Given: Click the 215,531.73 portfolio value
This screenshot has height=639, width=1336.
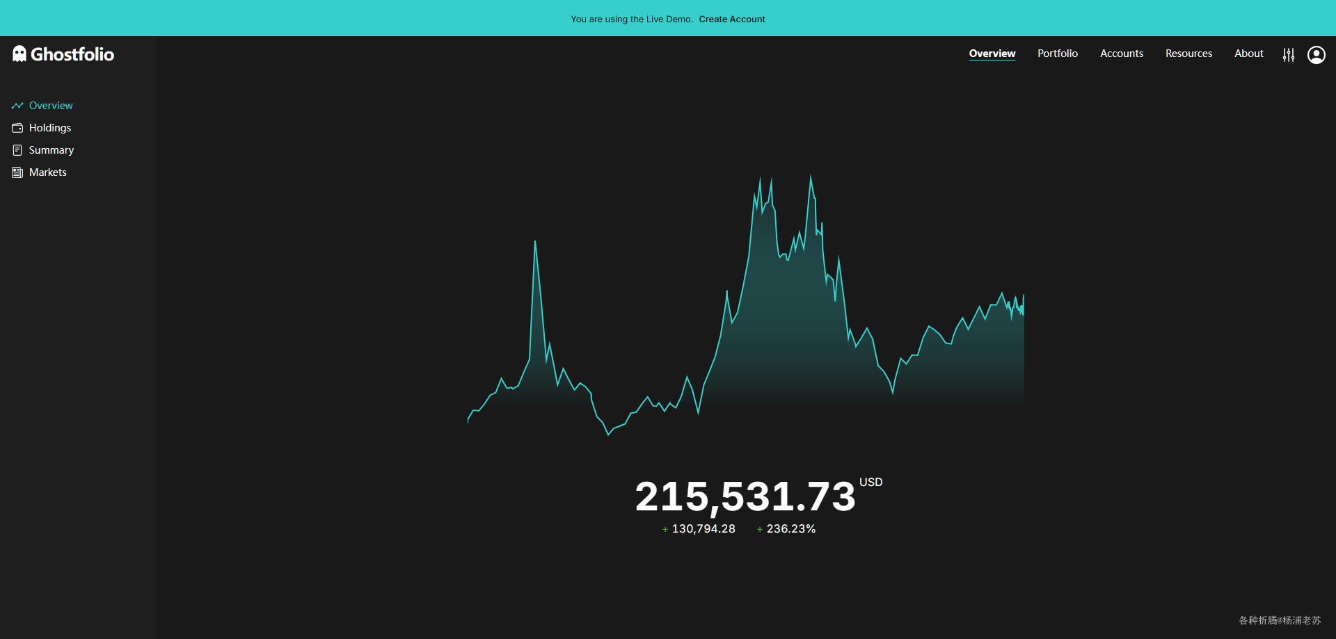Looking at the screenshot, I should click(x=745, y=496).
